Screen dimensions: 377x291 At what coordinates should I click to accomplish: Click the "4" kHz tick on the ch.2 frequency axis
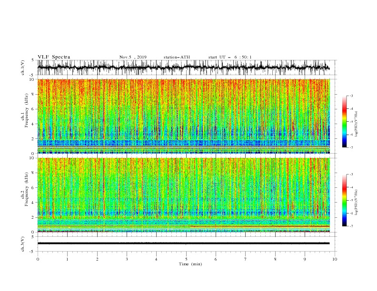[34, 203]
